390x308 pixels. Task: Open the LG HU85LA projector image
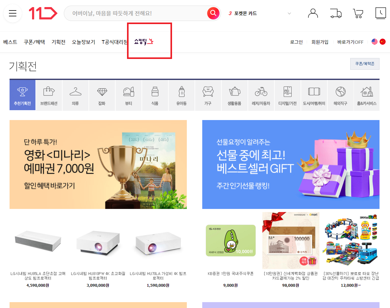click(x=38, y=241)
